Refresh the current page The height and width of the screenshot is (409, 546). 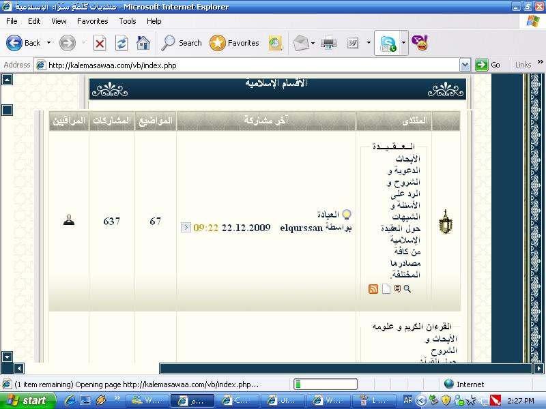121,43
